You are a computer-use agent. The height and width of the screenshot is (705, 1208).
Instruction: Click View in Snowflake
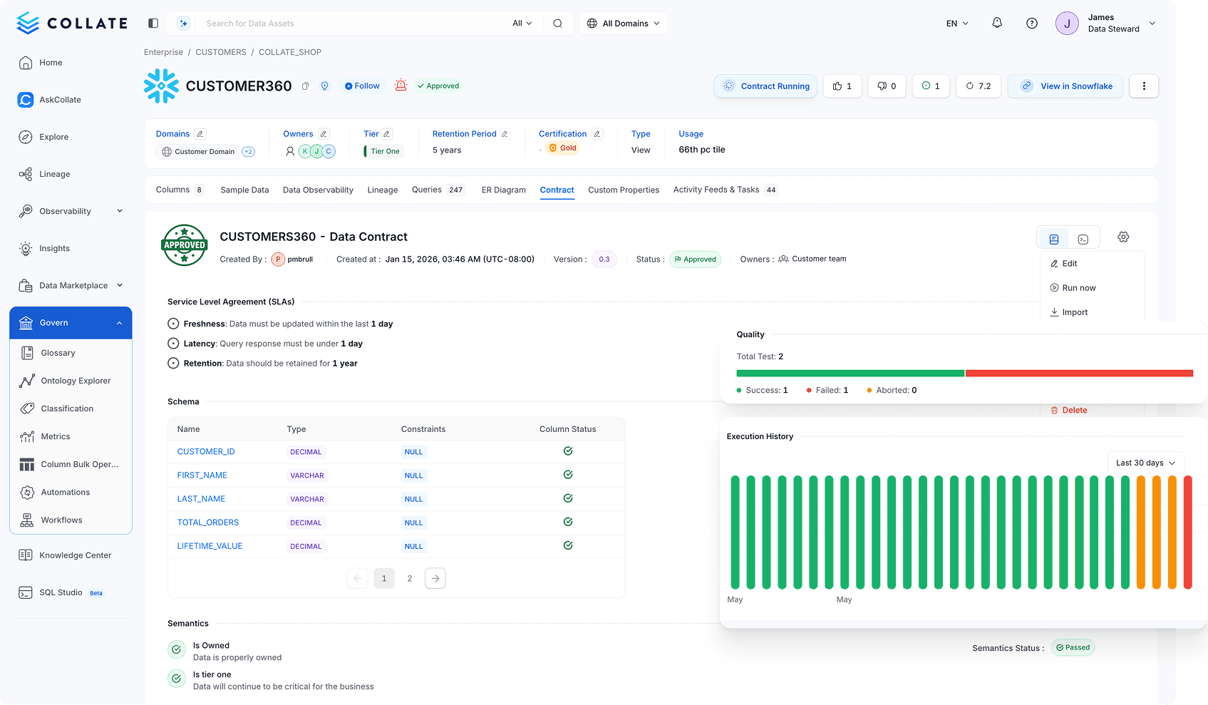pyautogui.click(x=1065, y=86)
